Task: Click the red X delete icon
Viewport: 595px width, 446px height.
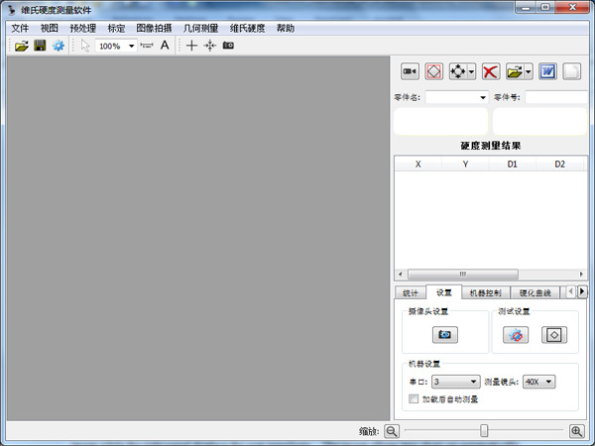Action: 490,71
